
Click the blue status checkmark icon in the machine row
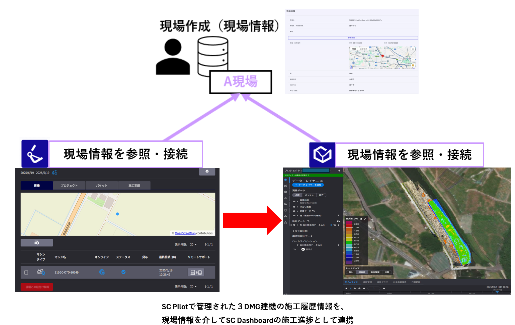(123, 272)
